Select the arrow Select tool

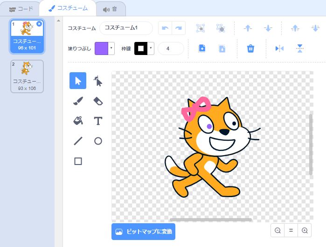[78, 81]
